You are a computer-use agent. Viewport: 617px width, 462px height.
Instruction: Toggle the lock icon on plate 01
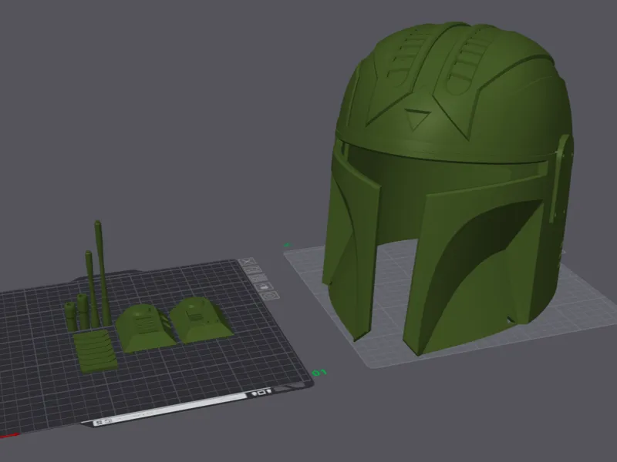click(265, 286)
